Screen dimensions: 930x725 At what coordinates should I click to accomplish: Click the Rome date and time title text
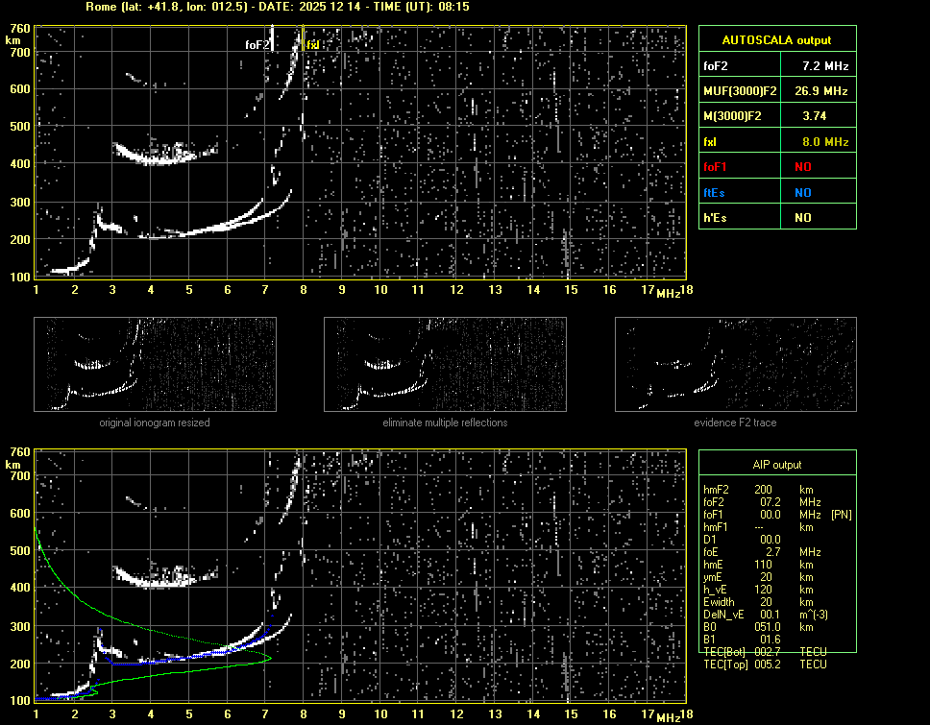[277, 7]
